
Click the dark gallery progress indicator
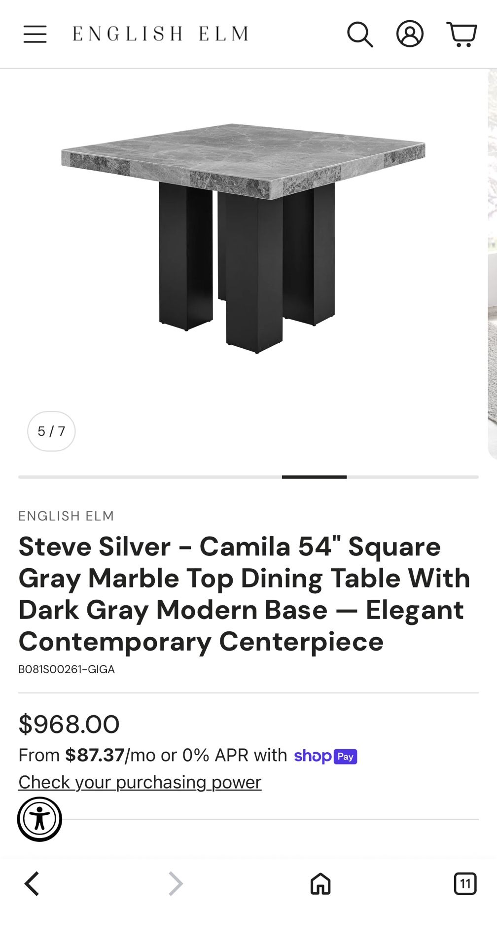point(314,477)
